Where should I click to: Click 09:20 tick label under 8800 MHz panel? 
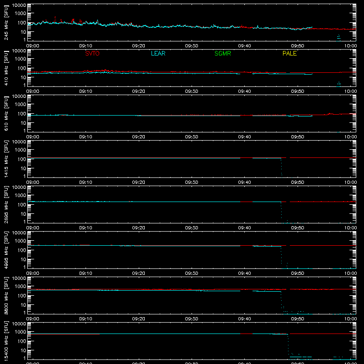pyautogui.click(x=139, y=319)
